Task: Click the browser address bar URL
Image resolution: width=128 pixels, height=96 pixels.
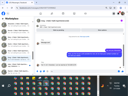Action: pyautogui.click(x=38, y=8)
